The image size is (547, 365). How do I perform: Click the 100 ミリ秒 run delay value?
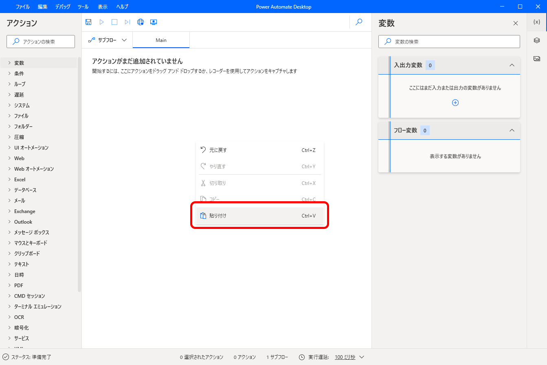345,357
